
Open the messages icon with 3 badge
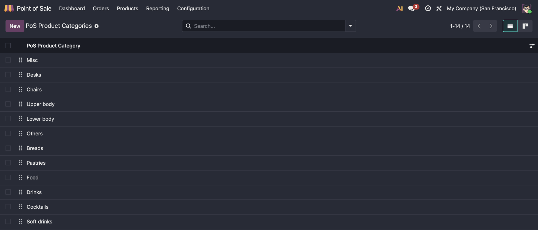click(412, 8)
